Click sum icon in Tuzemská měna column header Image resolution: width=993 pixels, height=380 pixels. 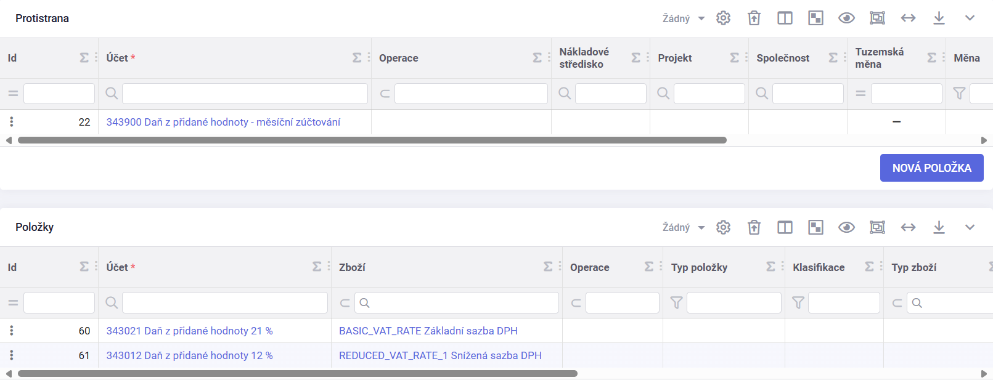point(931,58)
